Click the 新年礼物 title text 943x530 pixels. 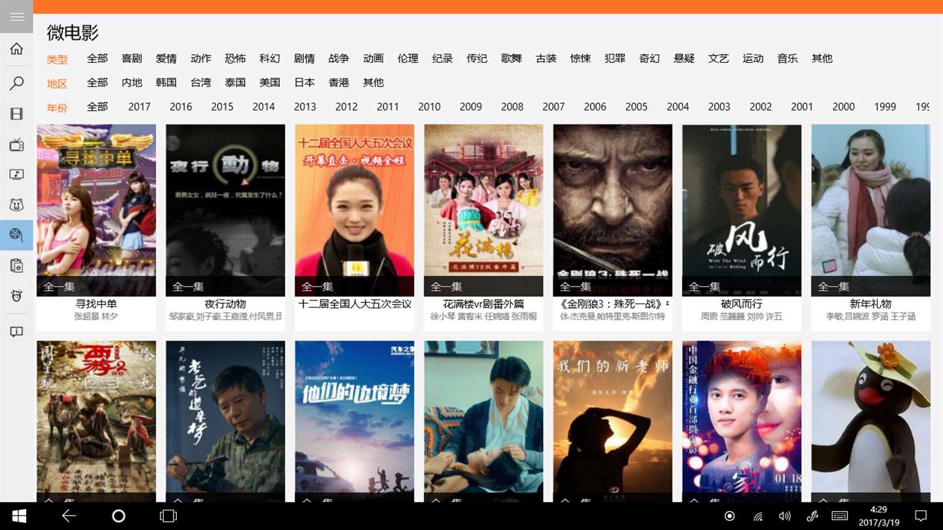coord(870,304)
